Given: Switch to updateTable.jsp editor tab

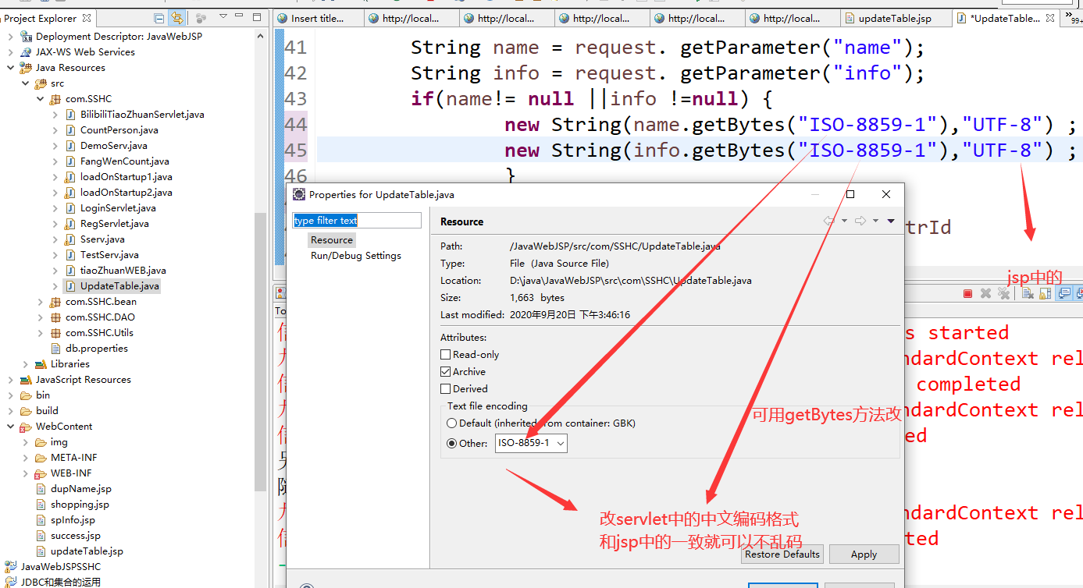Looking at the screenshot, I should click(x=896, y=18).
